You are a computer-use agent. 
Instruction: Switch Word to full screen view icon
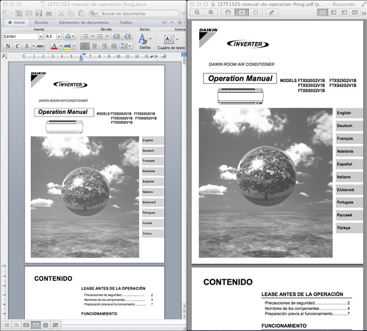point(56,325)
